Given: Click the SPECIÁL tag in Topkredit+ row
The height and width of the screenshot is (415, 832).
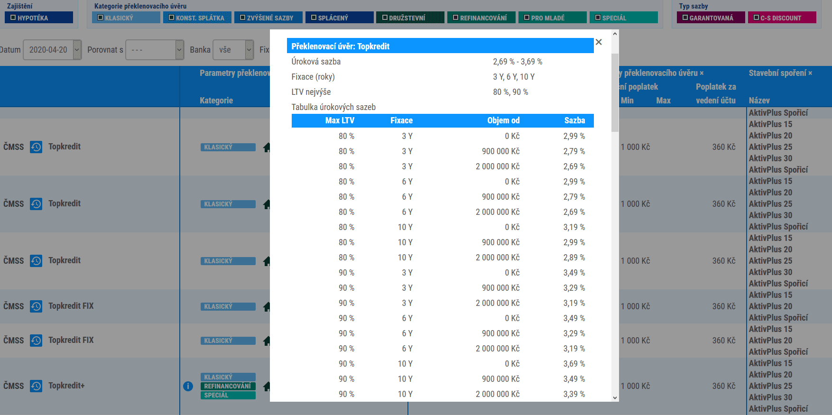Looking at the screenshot, I should (x=228, y=395).
